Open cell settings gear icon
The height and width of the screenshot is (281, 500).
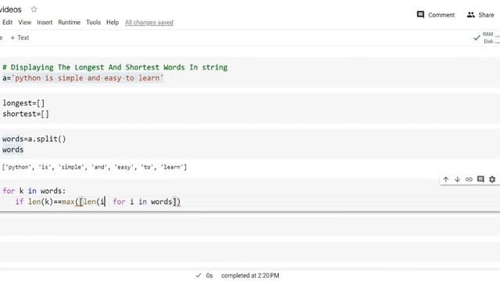coord(492,179)
